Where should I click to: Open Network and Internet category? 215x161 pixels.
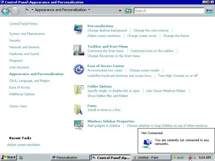(x=24, y=47)
